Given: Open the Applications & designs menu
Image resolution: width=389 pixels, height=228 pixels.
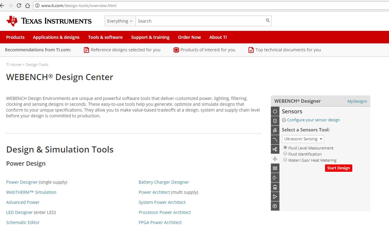Looking at the screenshot, I should click(x=56, y=37).
